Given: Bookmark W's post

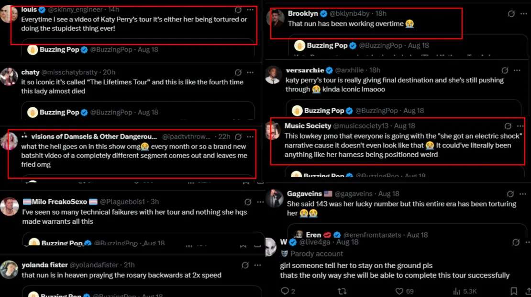Looking at the screenshot, I should pos(514,291).
